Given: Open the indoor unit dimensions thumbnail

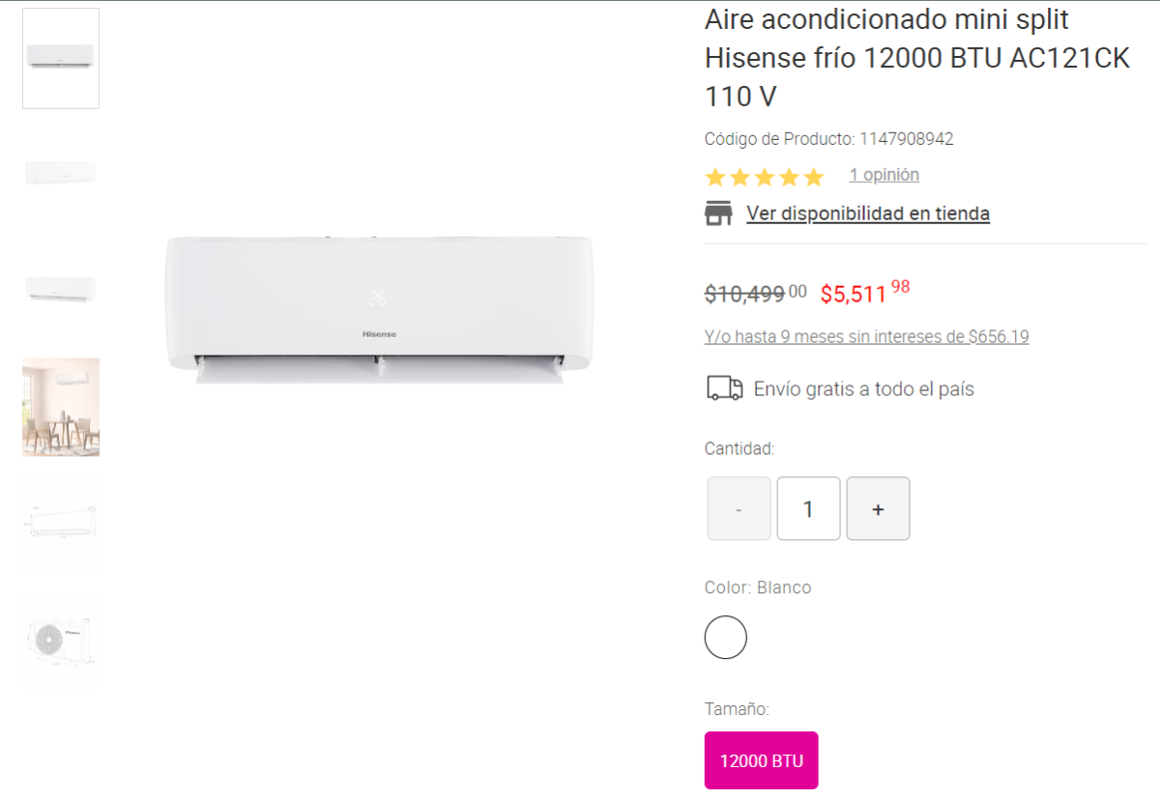Looking at the screenshot, I should pyautogui.click(x=61, y=523).
